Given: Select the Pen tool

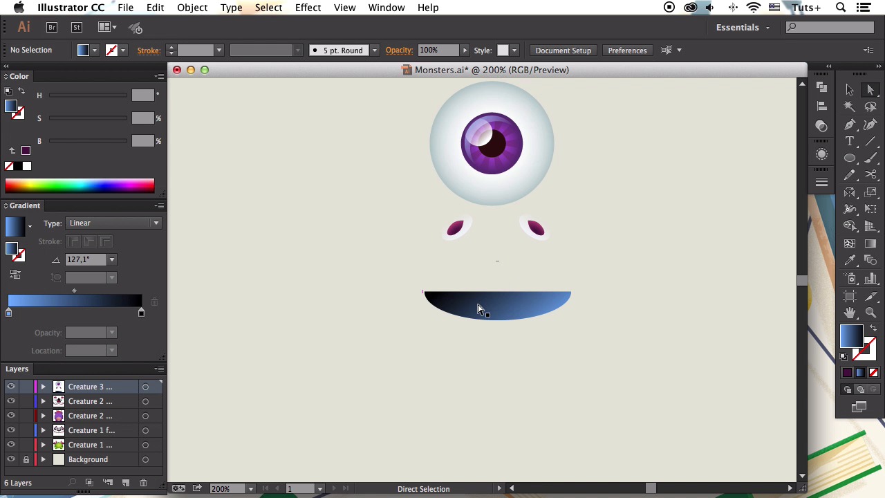Looking at the screenshot, I should click(850, 124).
